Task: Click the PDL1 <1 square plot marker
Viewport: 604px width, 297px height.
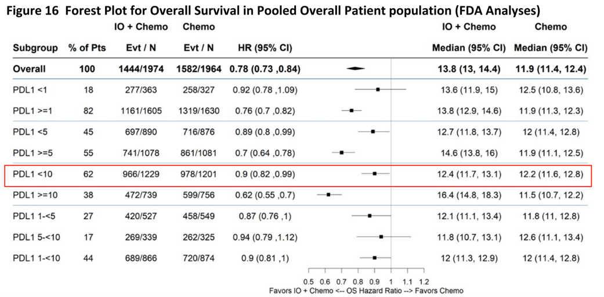Action: [378, 90]
